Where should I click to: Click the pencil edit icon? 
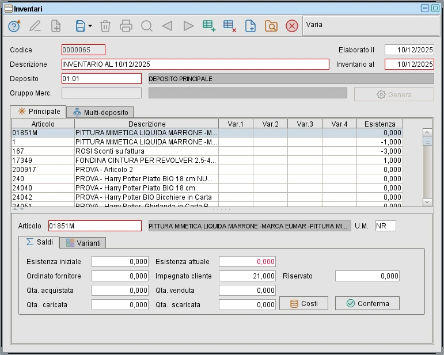coord(35,26)
